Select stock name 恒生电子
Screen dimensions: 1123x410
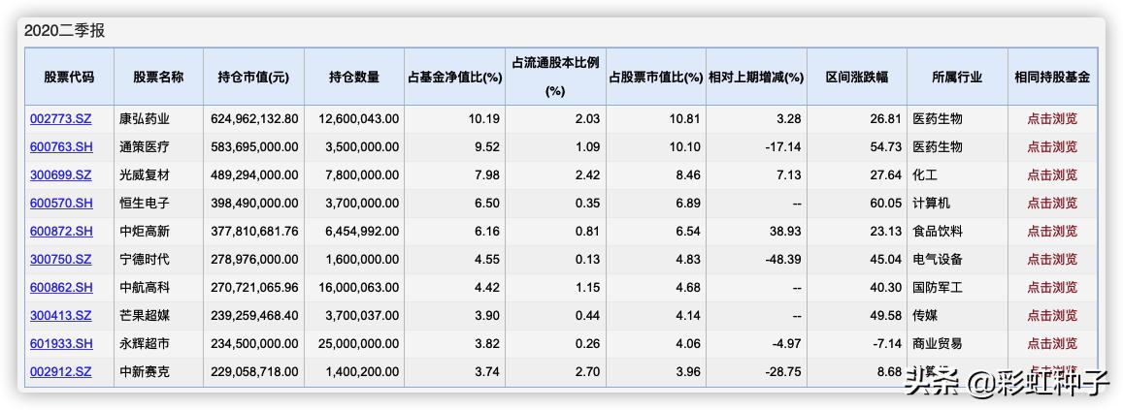(x=145, y=204)
